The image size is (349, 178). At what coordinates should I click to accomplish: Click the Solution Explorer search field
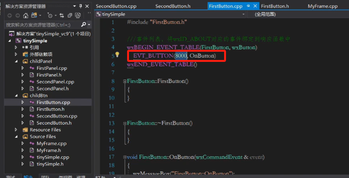[x=42, y=24]
